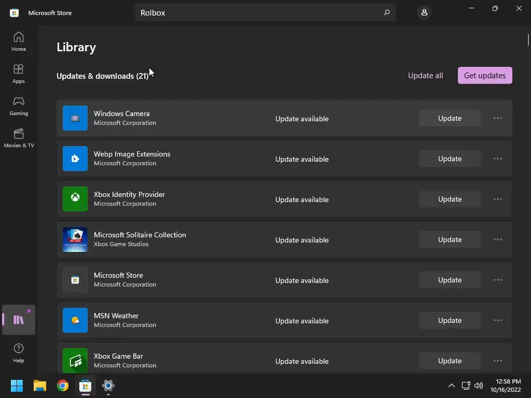This screenshot has height=398, width=531.
Task: Update Xbox Game Bar
Action: (x=450, y=361)
